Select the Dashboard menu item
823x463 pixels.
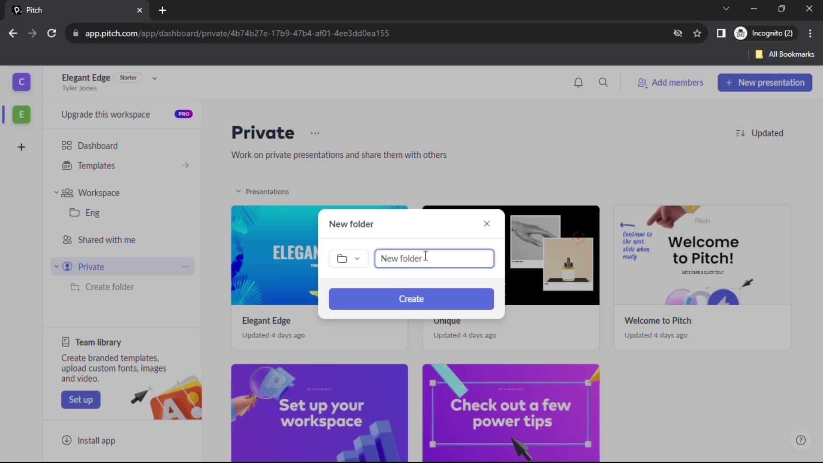click(97, 146)
